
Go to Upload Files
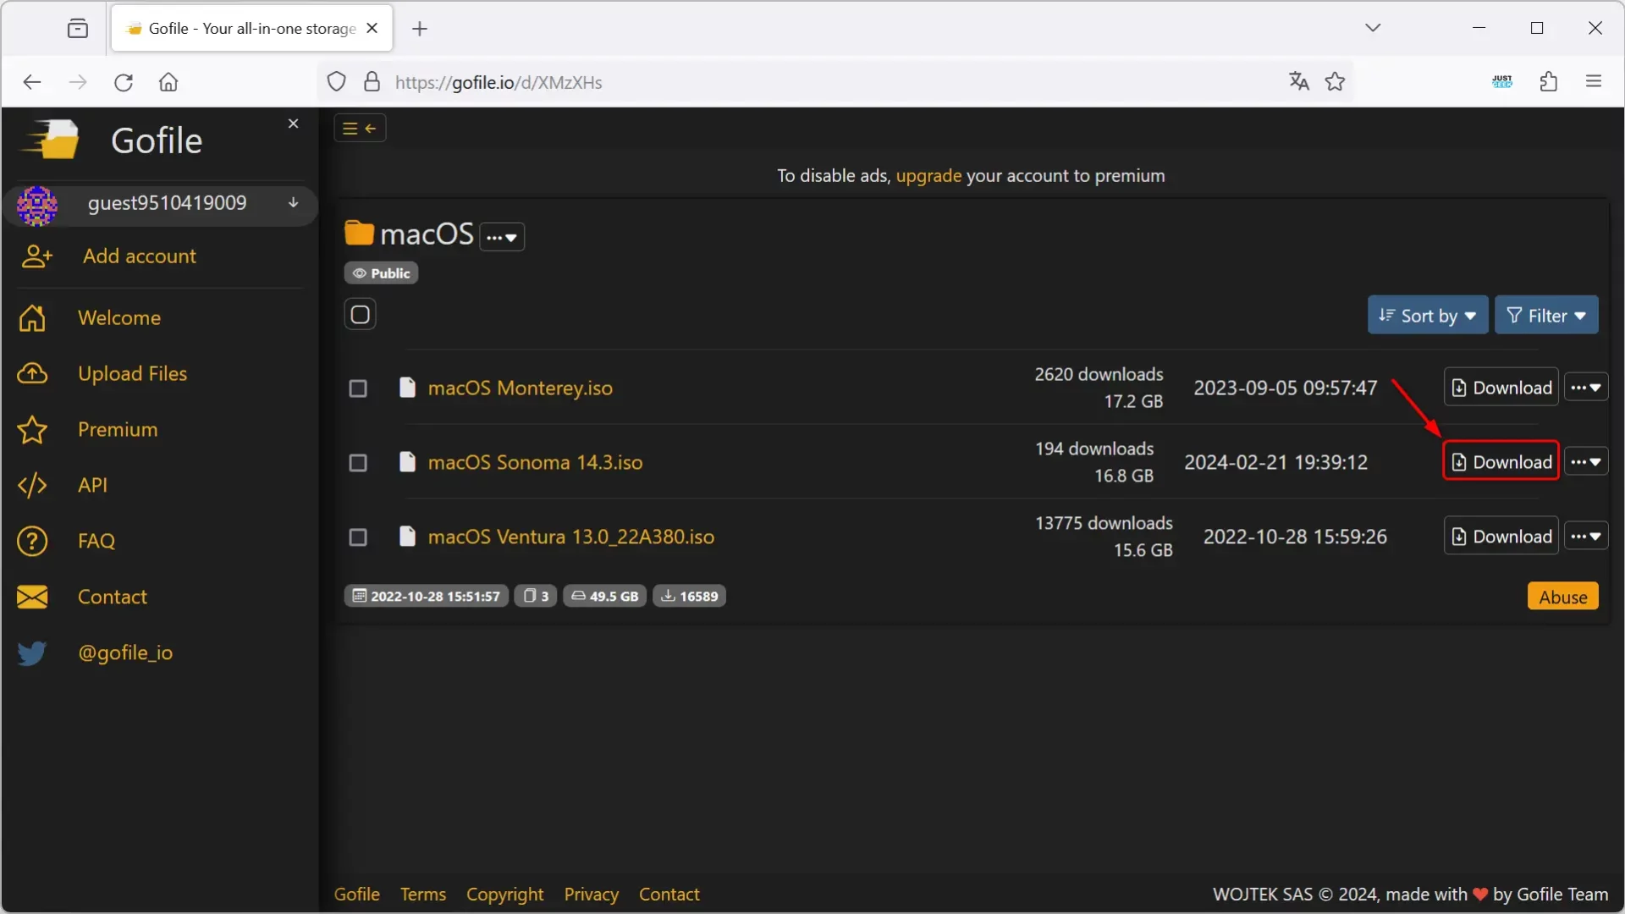[x=132, y=374]
